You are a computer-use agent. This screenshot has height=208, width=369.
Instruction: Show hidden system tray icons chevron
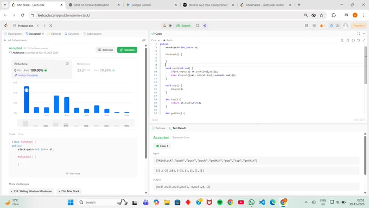306,202
